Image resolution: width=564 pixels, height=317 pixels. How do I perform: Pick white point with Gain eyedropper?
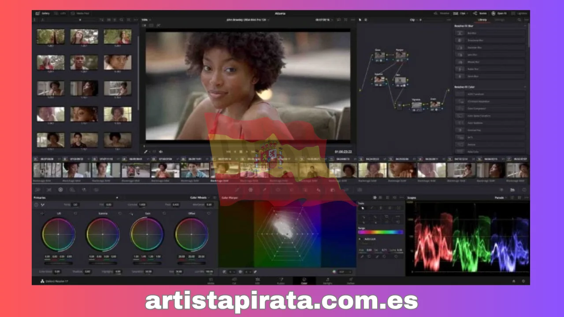pyautogui.click(x=131, y=214)
